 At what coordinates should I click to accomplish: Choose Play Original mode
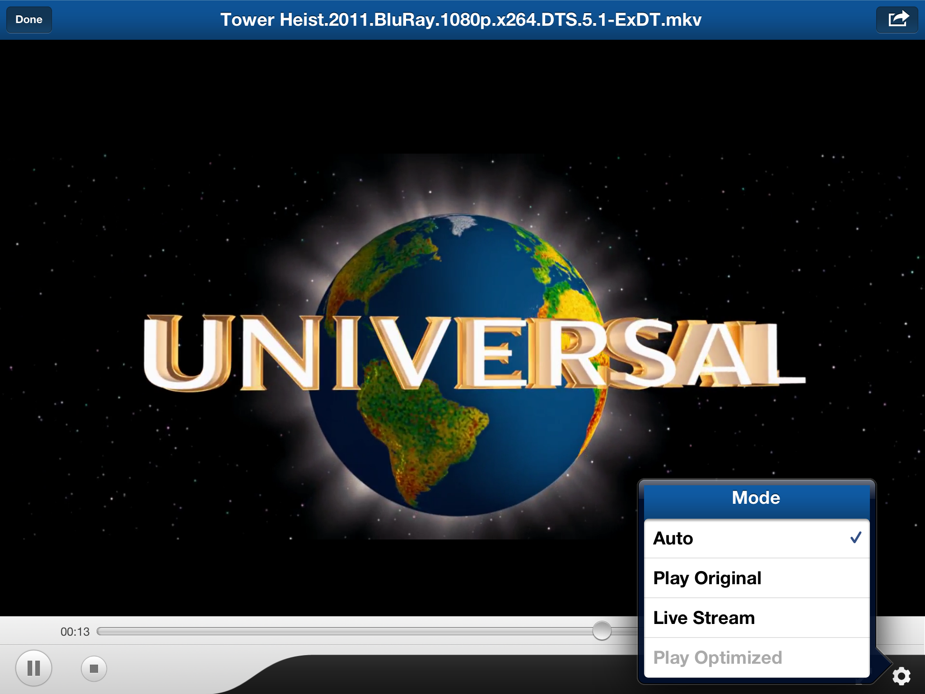757,578
